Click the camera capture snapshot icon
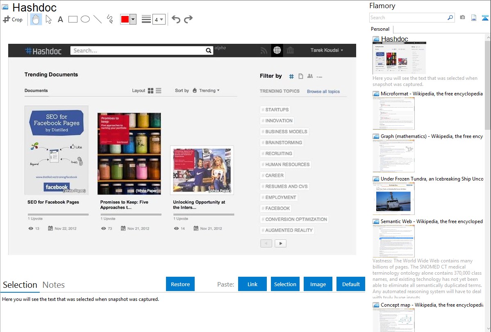Viewport: 491px width, 332px height. click(462, 18)
